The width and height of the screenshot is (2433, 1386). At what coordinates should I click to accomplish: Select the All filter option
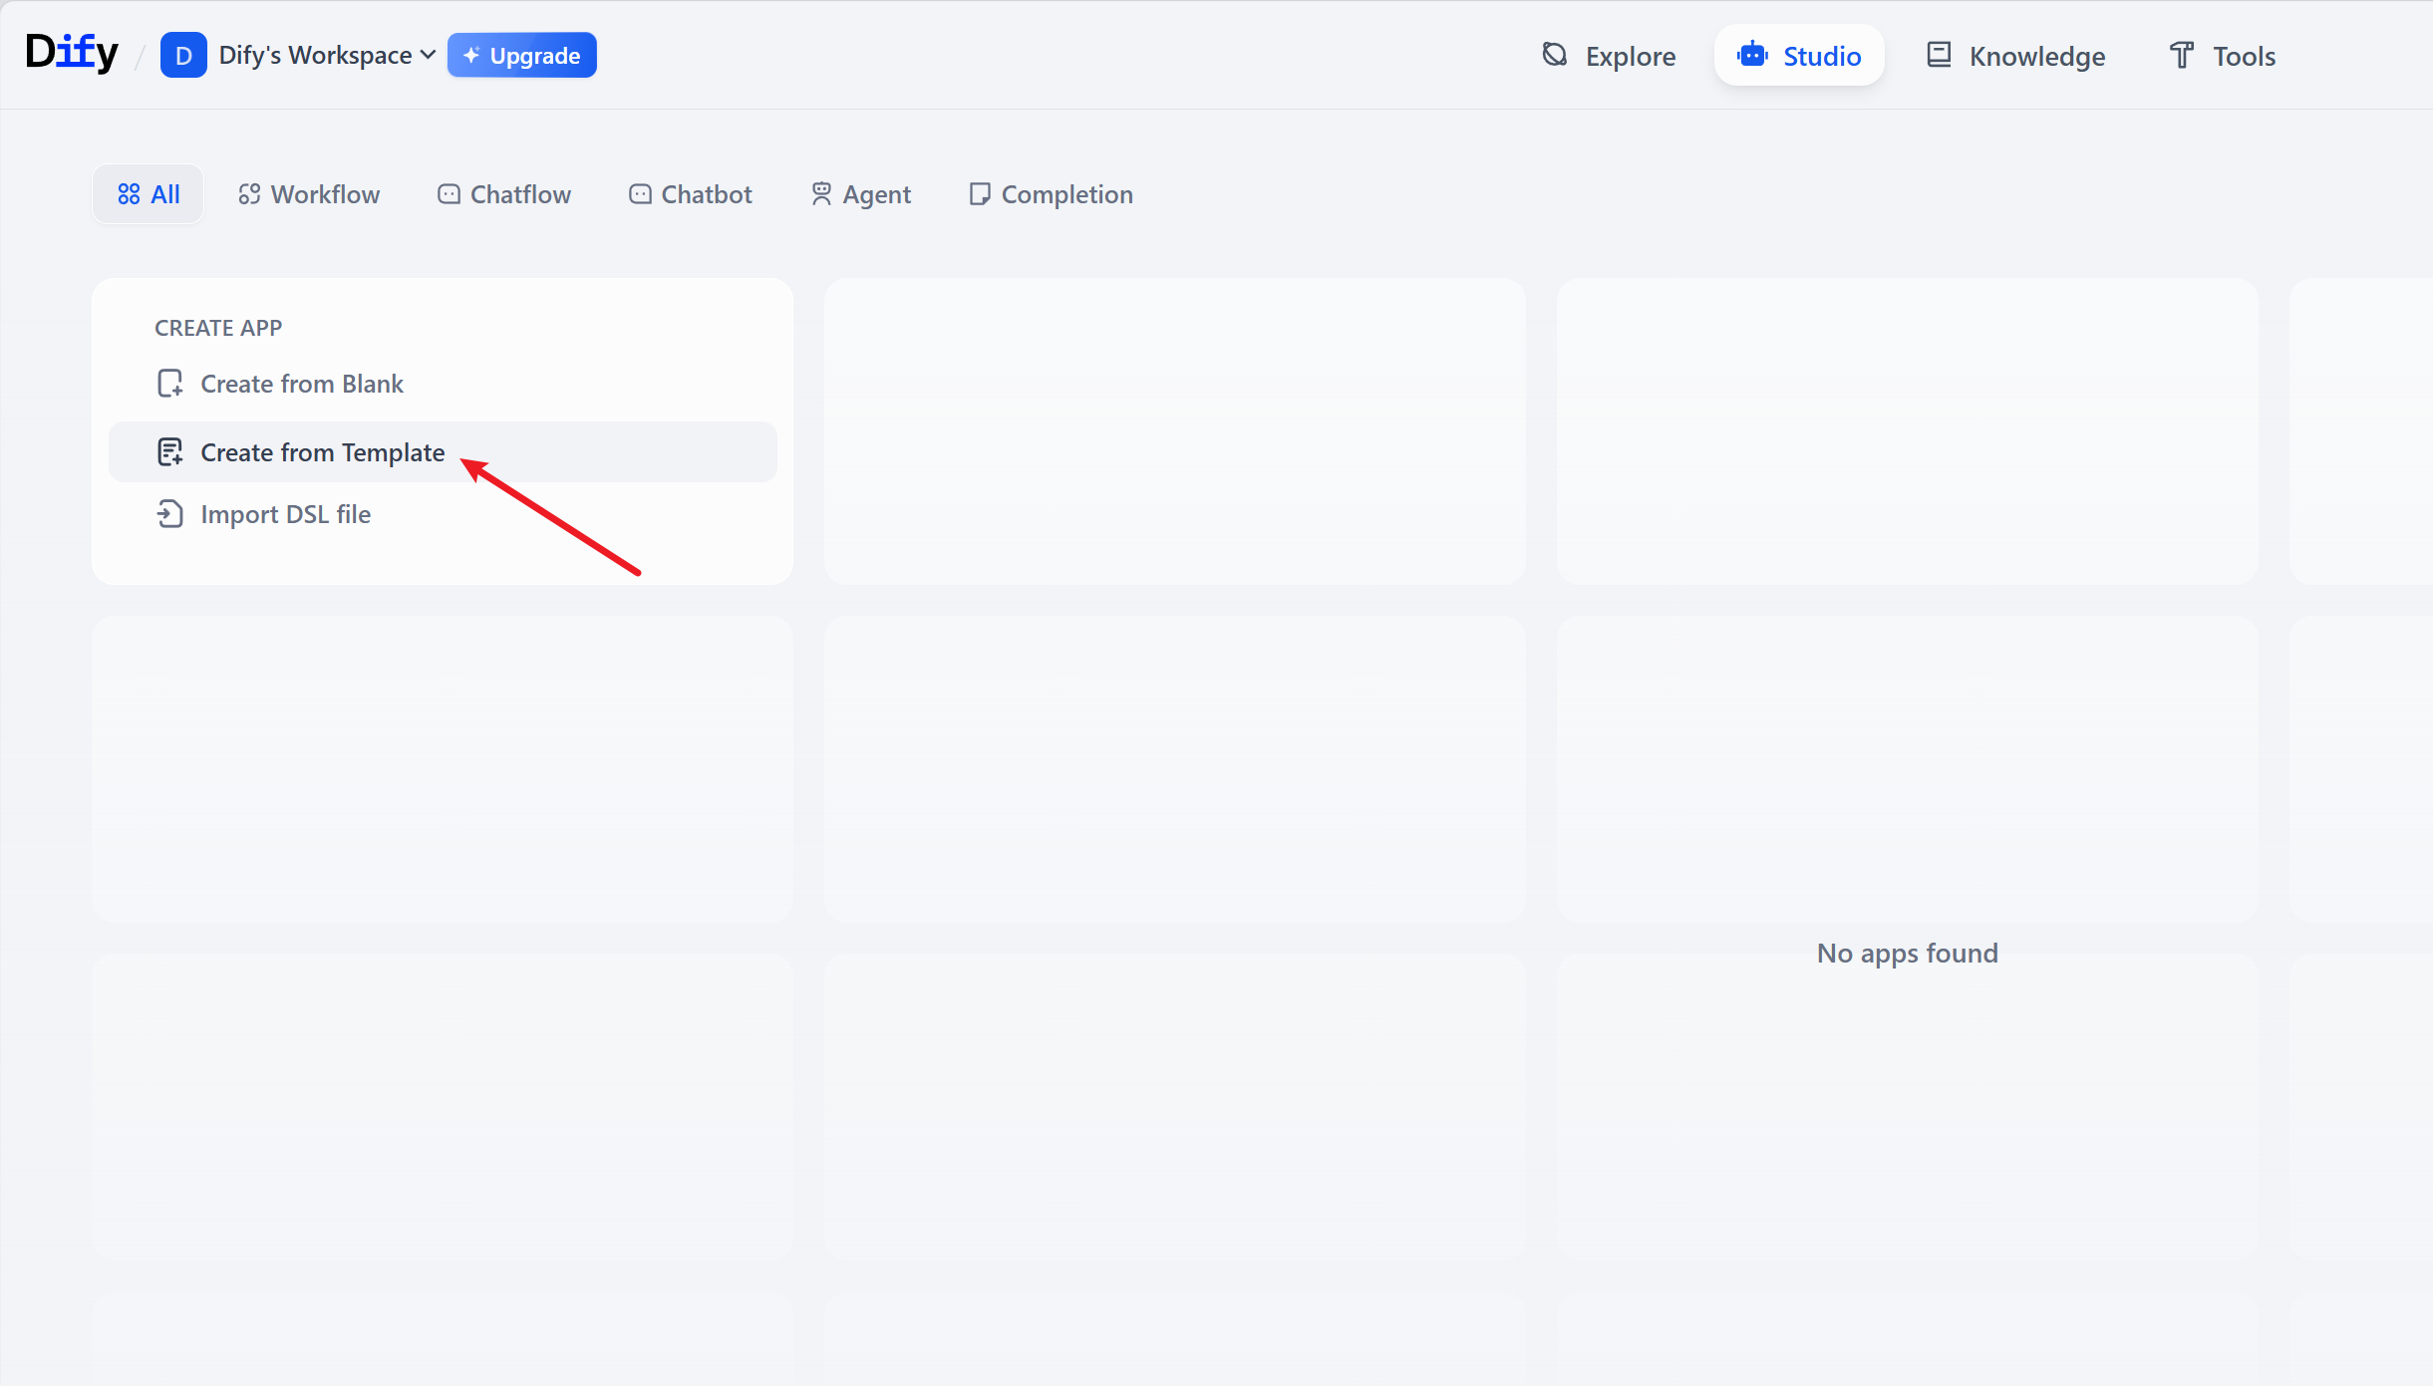148,193
